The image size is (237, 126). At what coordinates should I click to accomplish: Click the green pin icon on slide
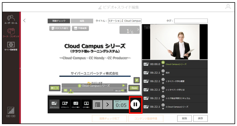[137, 80]
